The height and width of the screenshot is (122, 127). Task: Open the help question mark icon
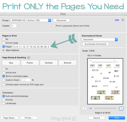pyautogui.click(x=123, y=20)
